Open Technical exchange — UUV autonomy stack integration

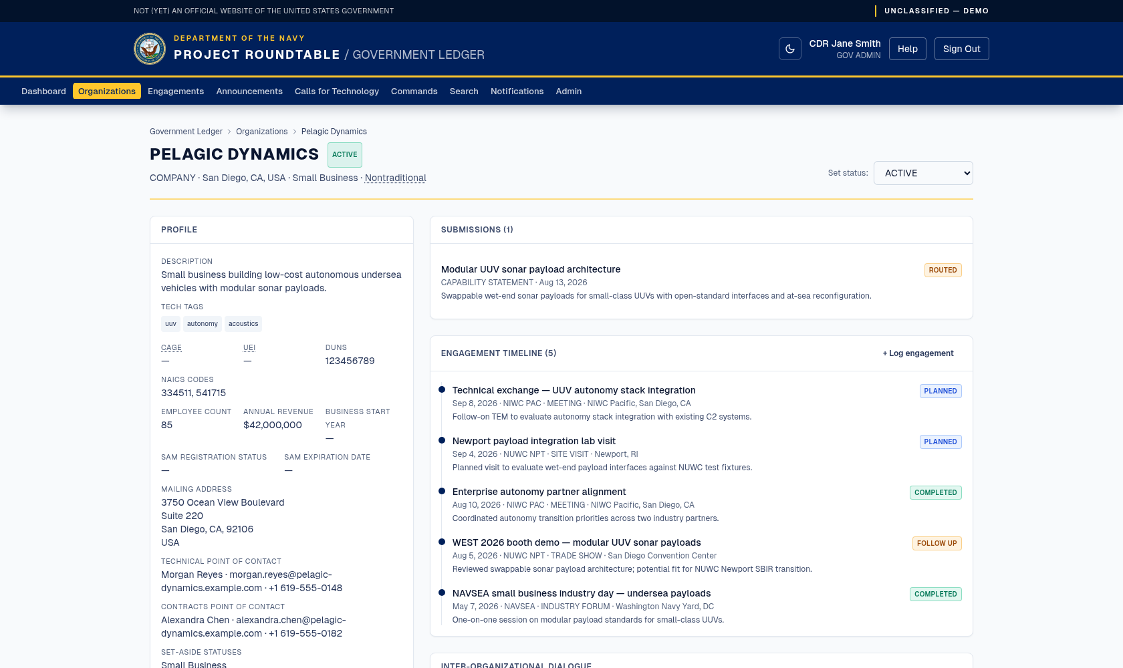point(574,390)
